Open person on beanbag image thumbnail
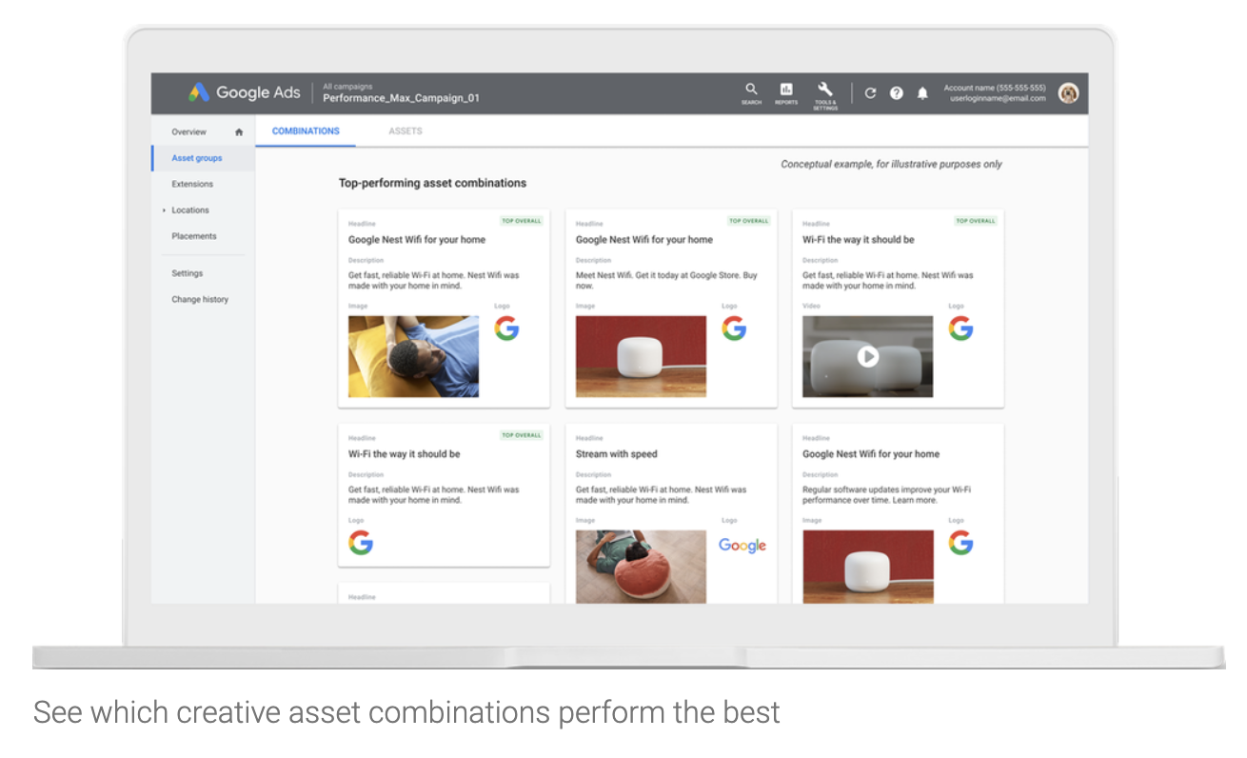The width and height of the screenshot is (1247, 758). [x=642, y=567]
